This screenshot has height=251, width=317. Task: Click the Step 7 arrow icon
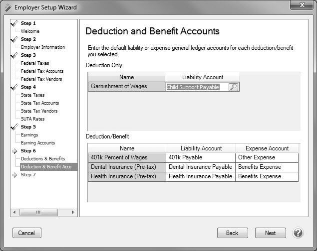point(14,175)
